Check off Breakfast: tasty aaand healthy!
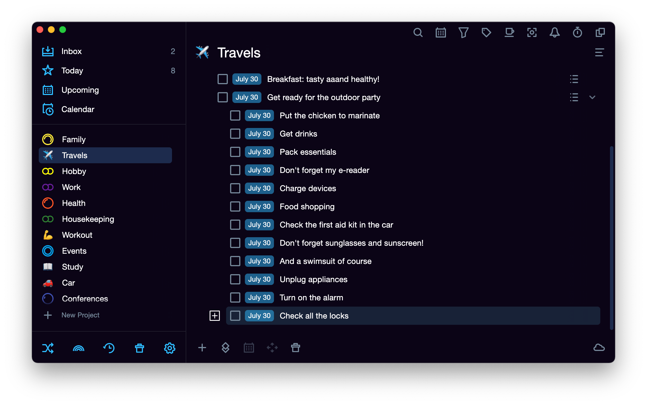 (x=222, y=79)
